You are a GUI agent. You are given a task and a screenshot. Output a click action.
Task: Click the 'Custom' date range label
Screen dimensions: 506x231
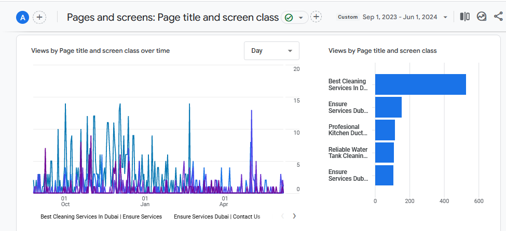click(x=348, y=17)
